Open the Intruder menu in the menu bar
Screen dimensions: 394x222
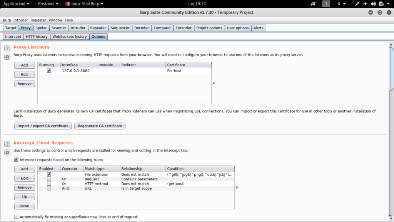tap(21, 20)
